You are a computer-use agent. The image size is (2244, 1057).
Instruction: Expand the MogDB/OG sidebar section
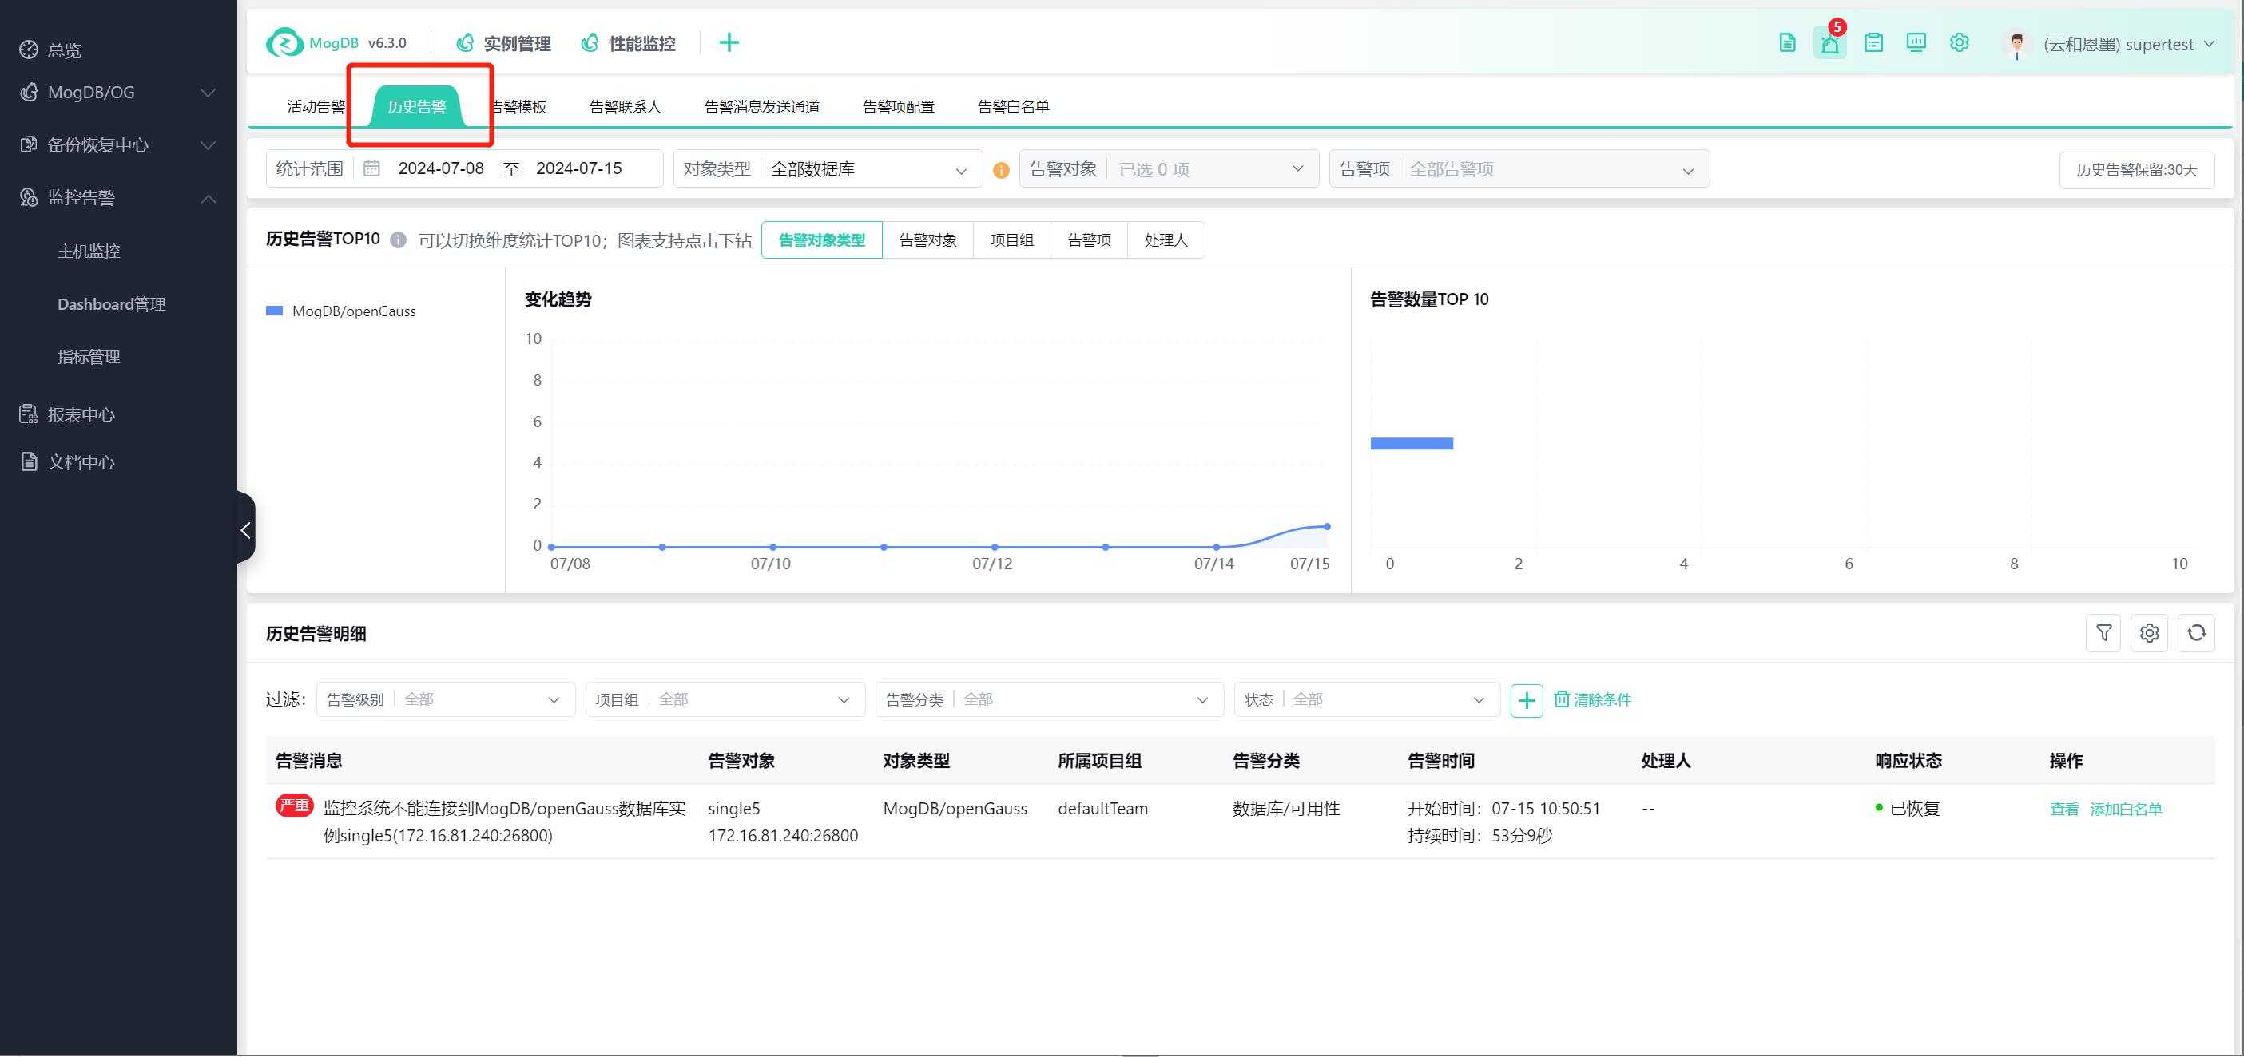118,93
